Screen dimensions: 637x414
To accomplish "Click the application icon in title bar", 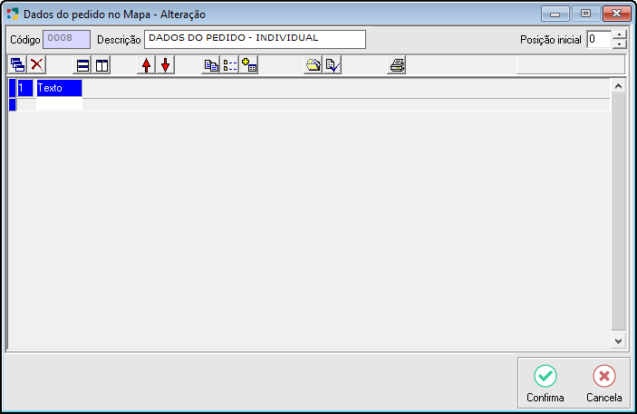I will pos(13,14).
